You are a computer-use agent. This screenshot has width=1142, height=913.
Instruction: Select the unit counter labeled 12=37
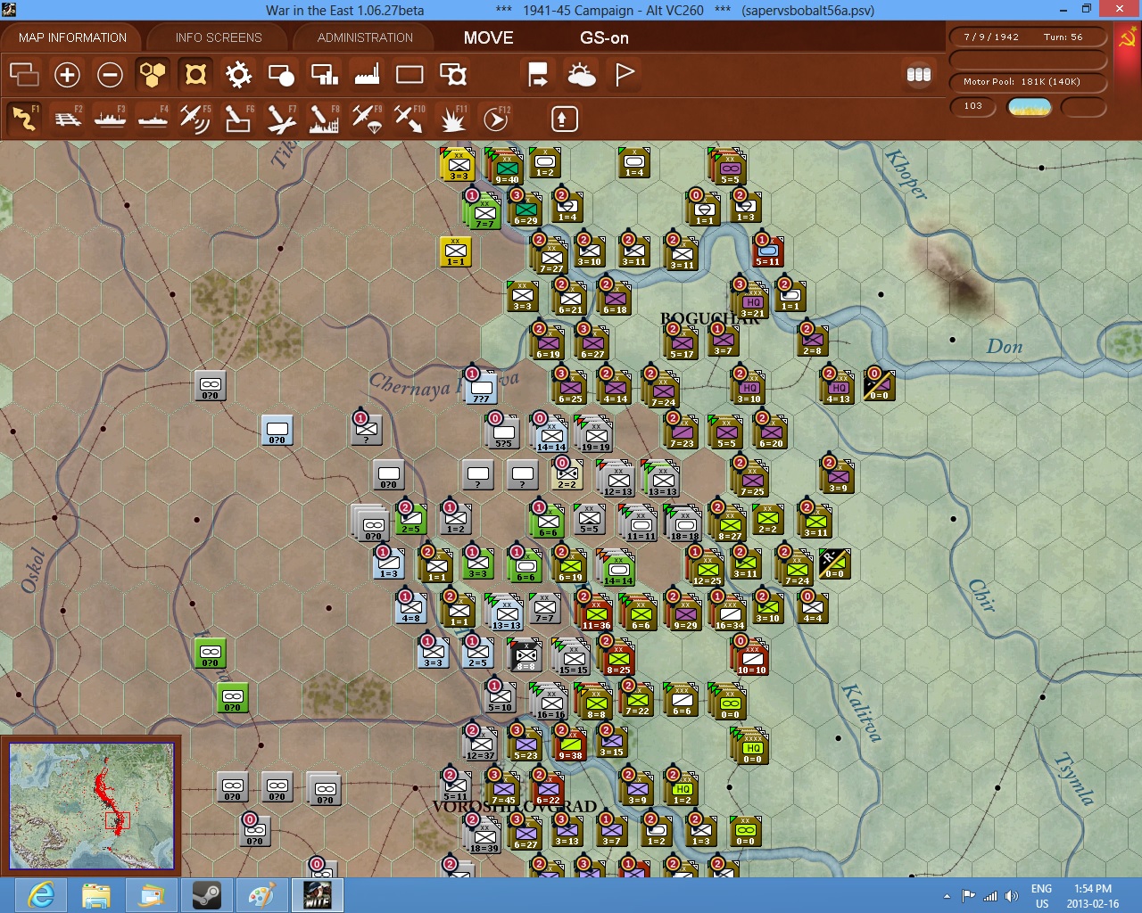coord(481,742)
